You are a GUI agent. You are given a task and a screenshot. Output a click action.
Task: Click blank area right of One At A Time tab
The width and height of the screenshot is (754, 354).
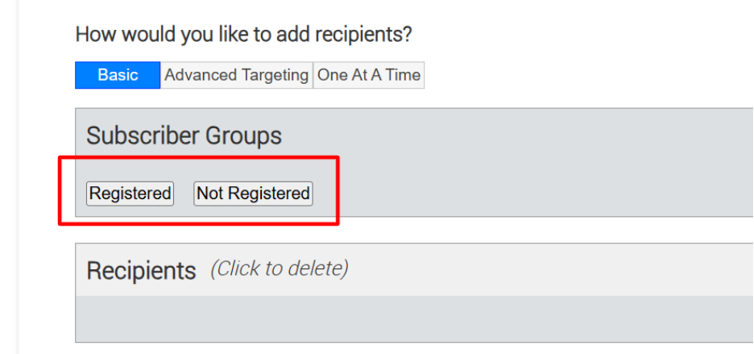[564, 75]
